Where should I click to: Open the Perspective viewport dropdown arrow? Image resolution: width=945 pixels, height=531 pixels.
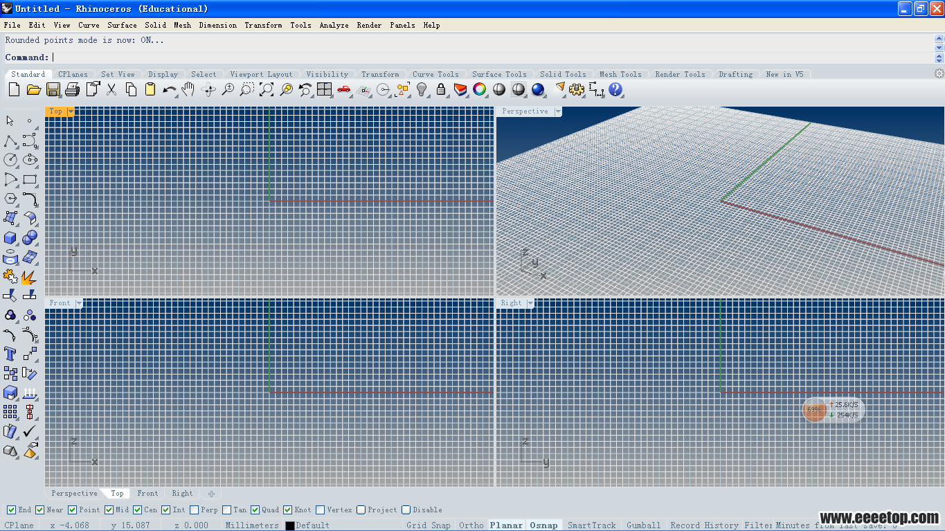click(558, 111)
